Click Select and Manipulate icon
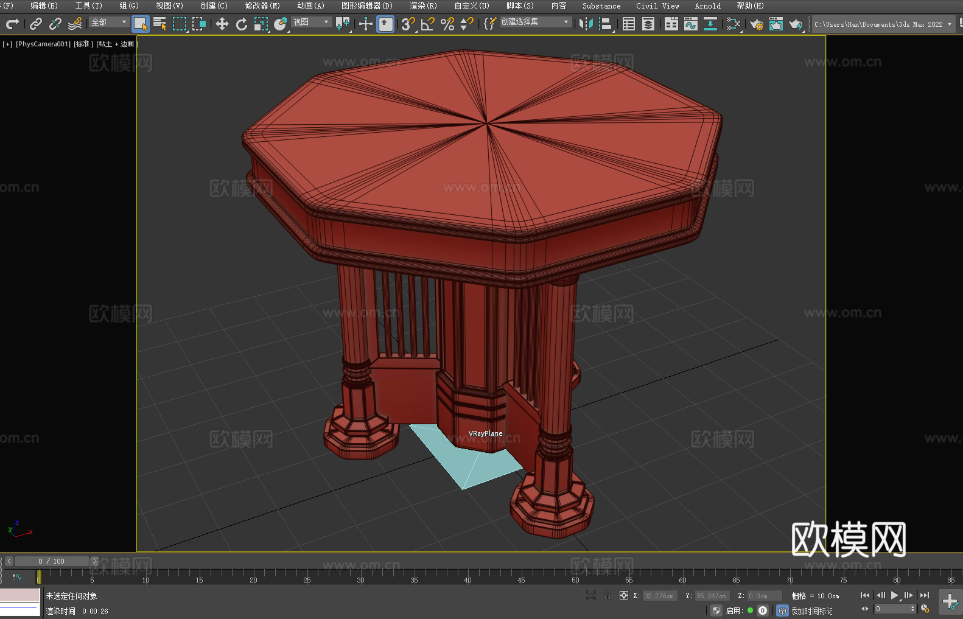 (x=366, y=24)
